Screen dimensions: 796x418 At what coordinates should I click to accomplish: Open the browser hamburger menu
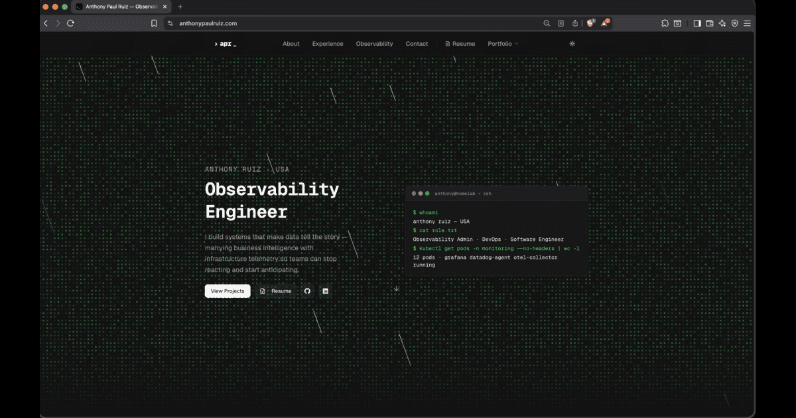tap(748, 23)
